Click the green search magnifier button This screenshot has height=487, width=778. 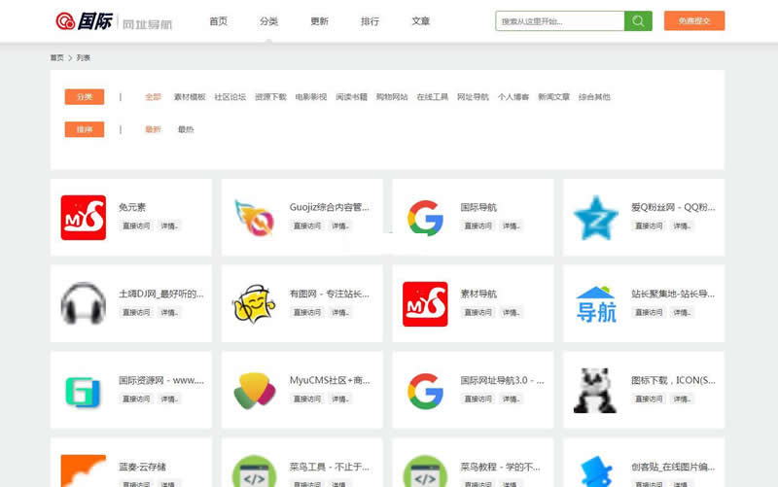coord(638,20)
